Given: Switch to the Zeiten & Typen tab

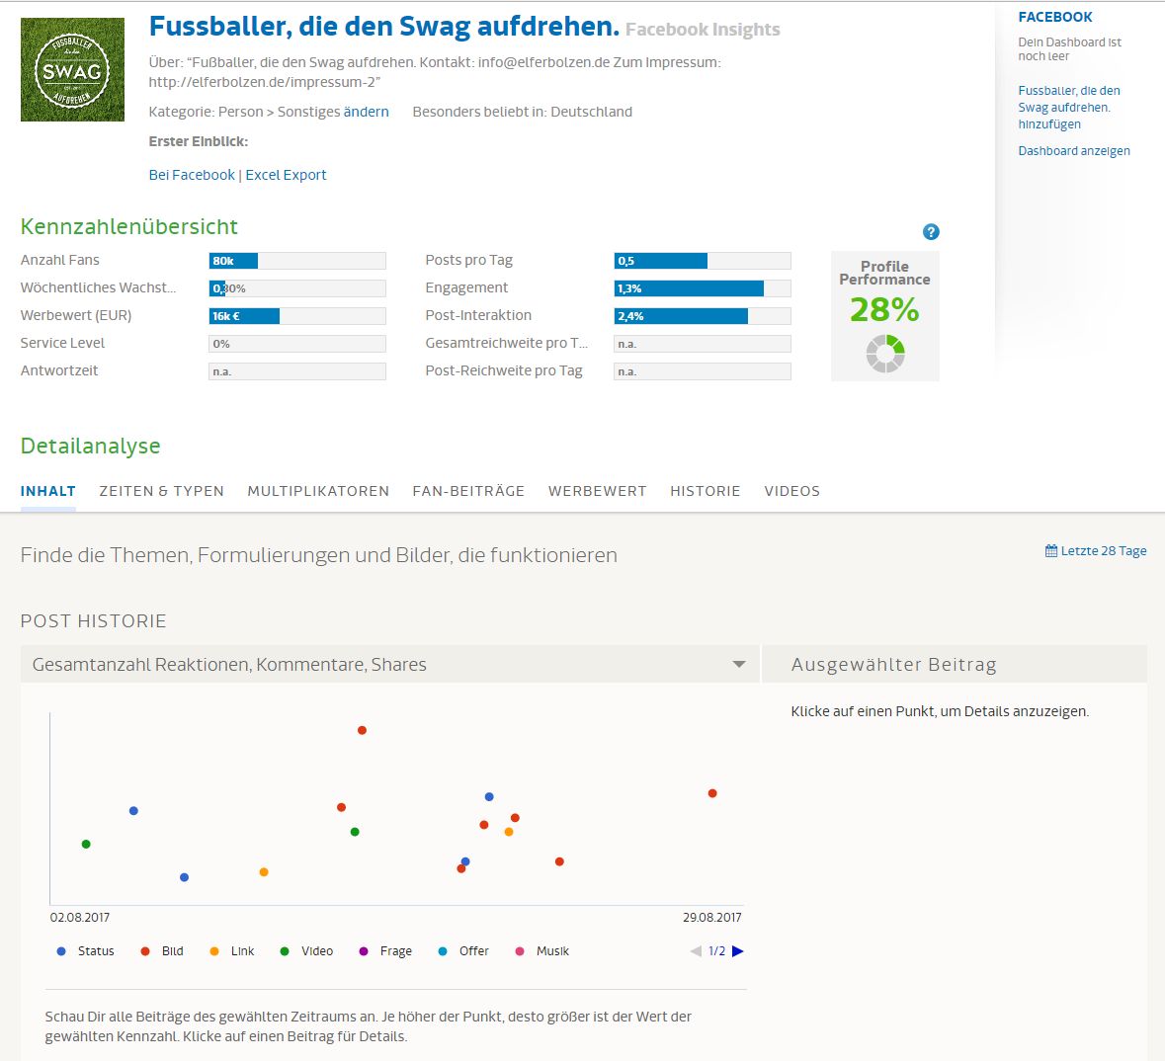Looking at the screenshot, I should (161, 491).
